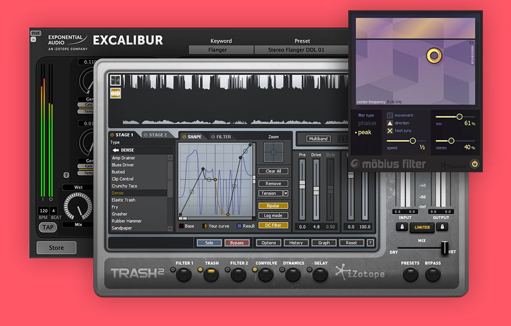
Task: Click the Clear All button
Action: (273, 171)
